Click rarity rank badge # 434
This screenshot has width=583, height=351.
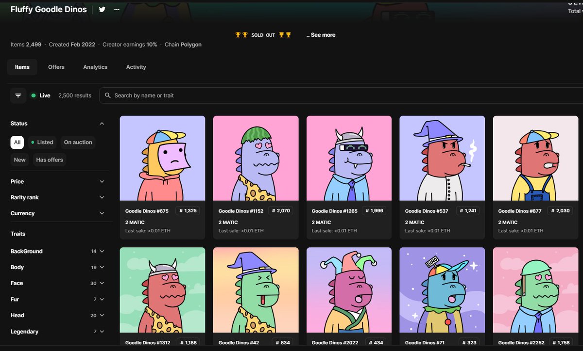[376, 343]
